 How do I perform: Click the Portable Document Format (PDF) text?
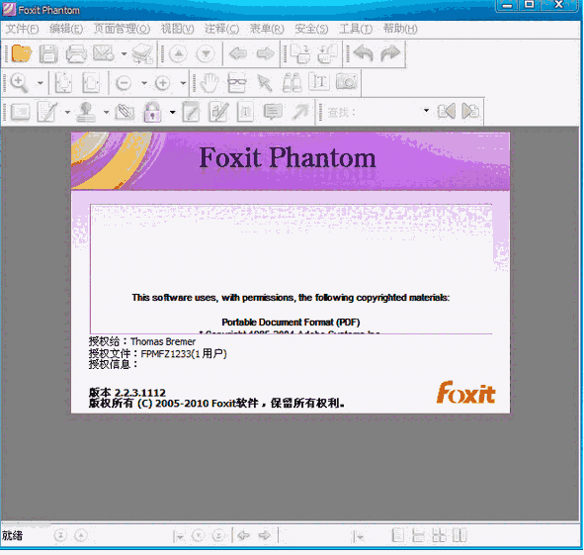tap(291, 323)
